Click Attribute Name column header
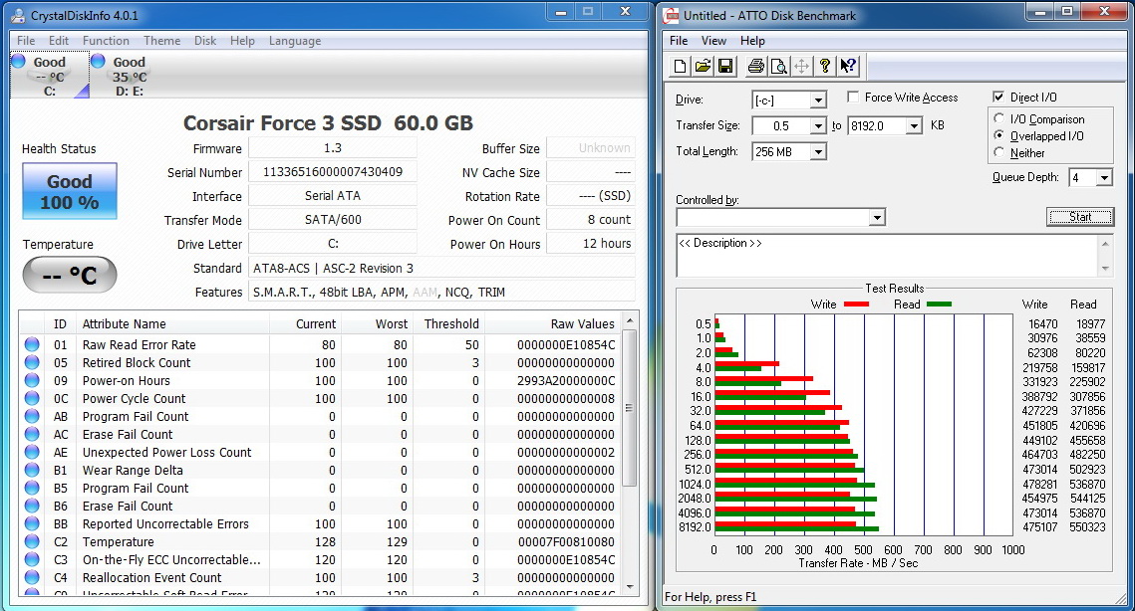This screenshot has height=611, width=1135. [173, 324]
